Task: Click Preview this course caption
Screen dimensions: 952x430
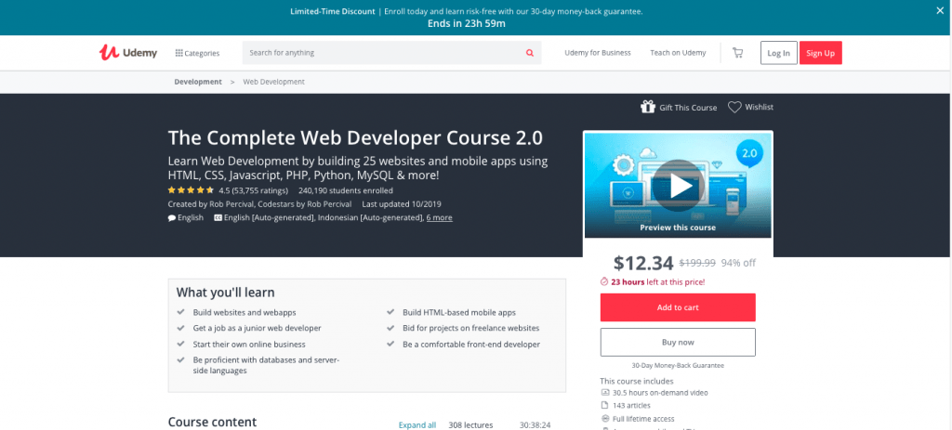Action: click(x=678, y=228)
